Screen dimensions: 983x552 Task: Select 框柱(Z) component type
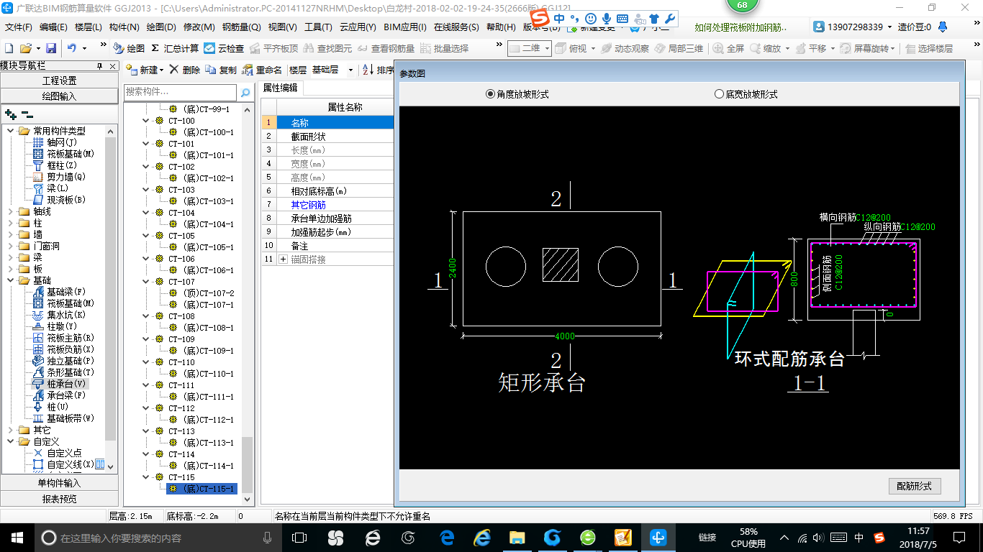point(62,165)
